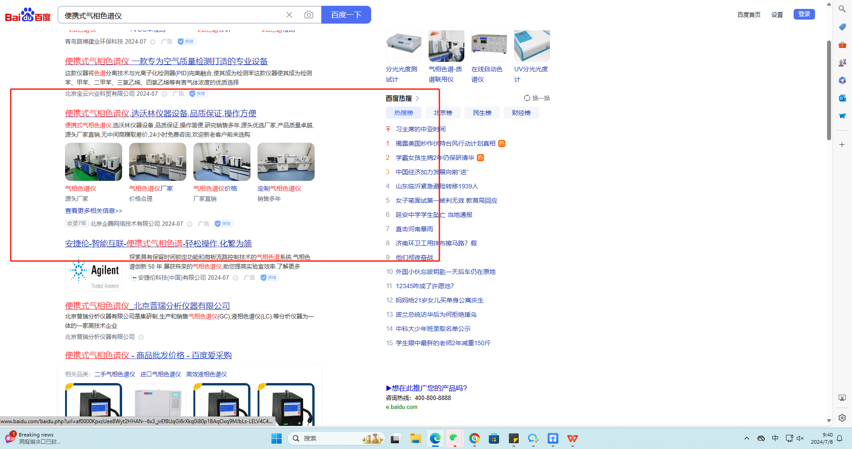Click the Baidu logo
The image size is (852, 449).
[28, 15]
